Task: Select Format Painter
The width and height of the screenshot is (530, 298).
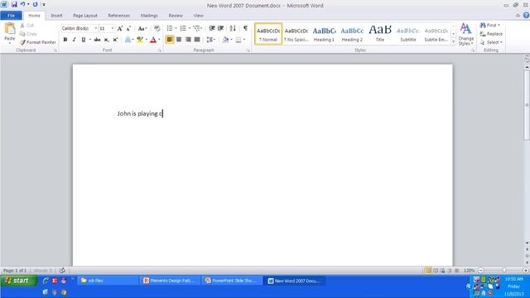Action: click(x=38, y=42)
